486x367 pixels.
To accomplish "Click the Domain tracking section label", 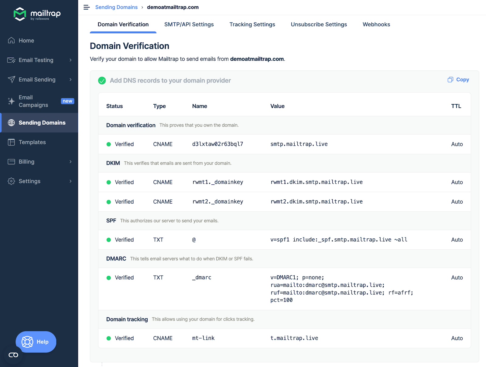I will tap(127, 319).
